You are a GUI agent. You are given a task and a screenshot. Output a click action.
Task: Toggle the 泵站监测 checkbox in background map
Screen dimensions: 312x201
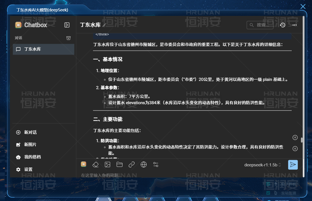click(x=268, y=193)
